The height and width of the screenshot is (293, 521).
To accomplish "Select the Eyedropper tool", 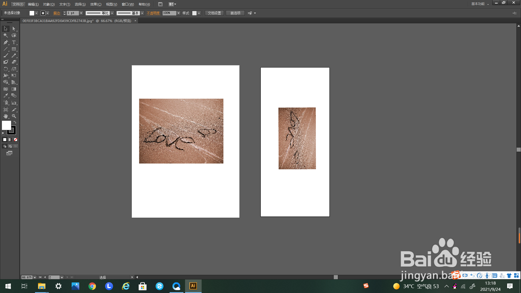I will click(6, 96).
